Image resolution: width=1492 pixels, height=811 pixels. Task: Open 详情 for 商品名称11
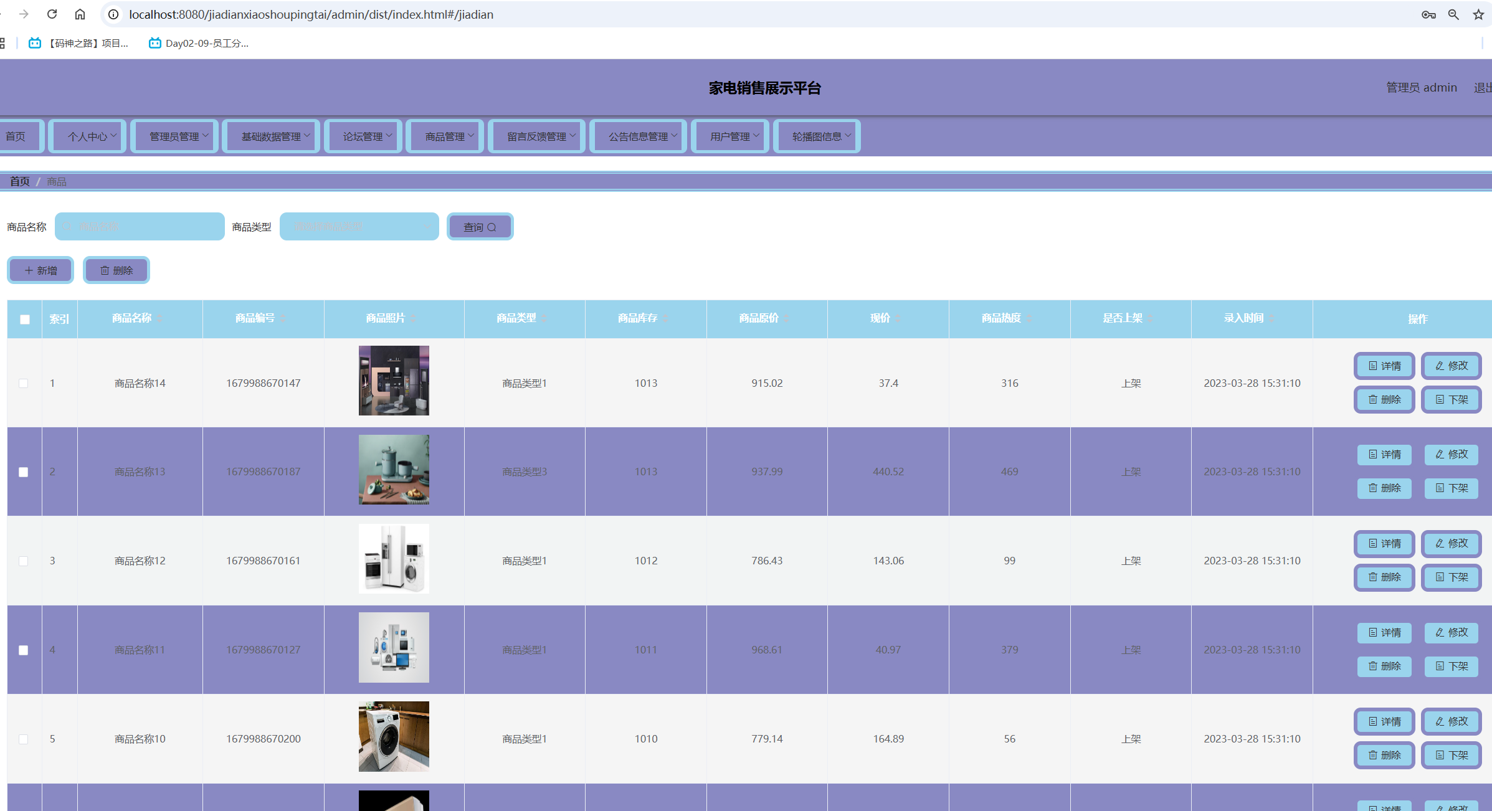(x=1384, y=633)
